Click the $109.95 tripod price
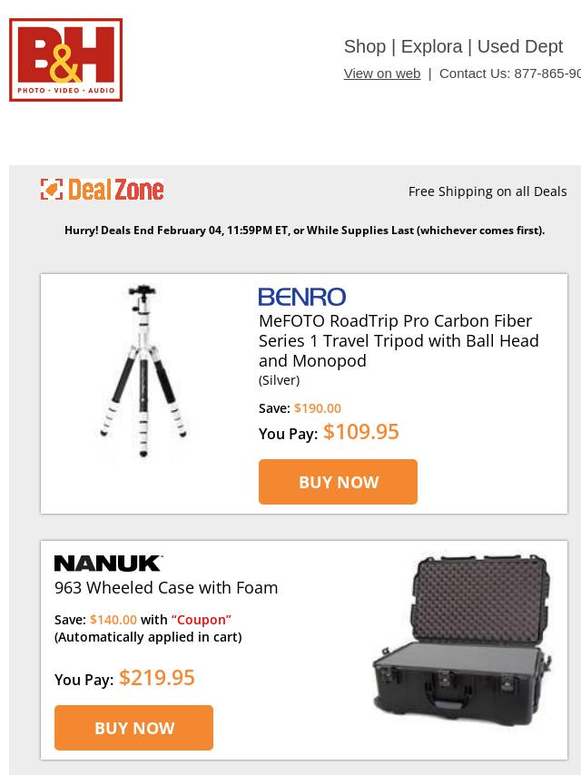This screenshot has width=581, height=775. pos(361,431)
